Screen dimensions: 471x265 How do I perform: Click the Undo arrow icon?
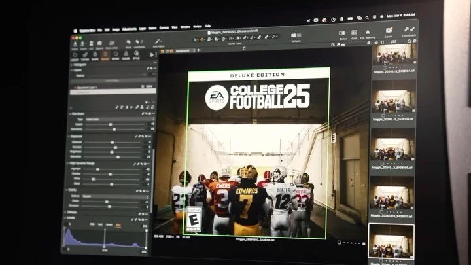coord(137,42)
